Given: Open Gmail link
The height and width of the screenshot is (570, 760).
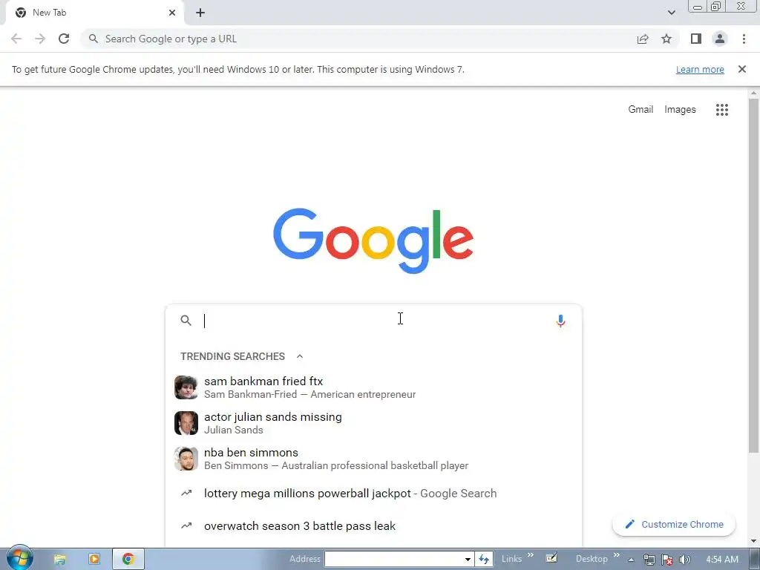Looking at the screenshot, I should coord(641,110).
